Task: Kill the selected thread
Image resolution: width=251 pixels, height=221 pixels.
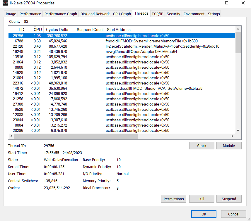Action: tap(202, 199)
